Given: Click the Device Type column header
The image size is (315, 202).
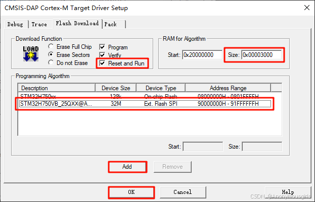Looking at the screenshot, I should click(x=161, y=88).
